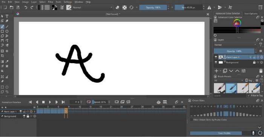Select the Line tool
This screenshot has height=137, width=264.
click(x=7, y=27)
